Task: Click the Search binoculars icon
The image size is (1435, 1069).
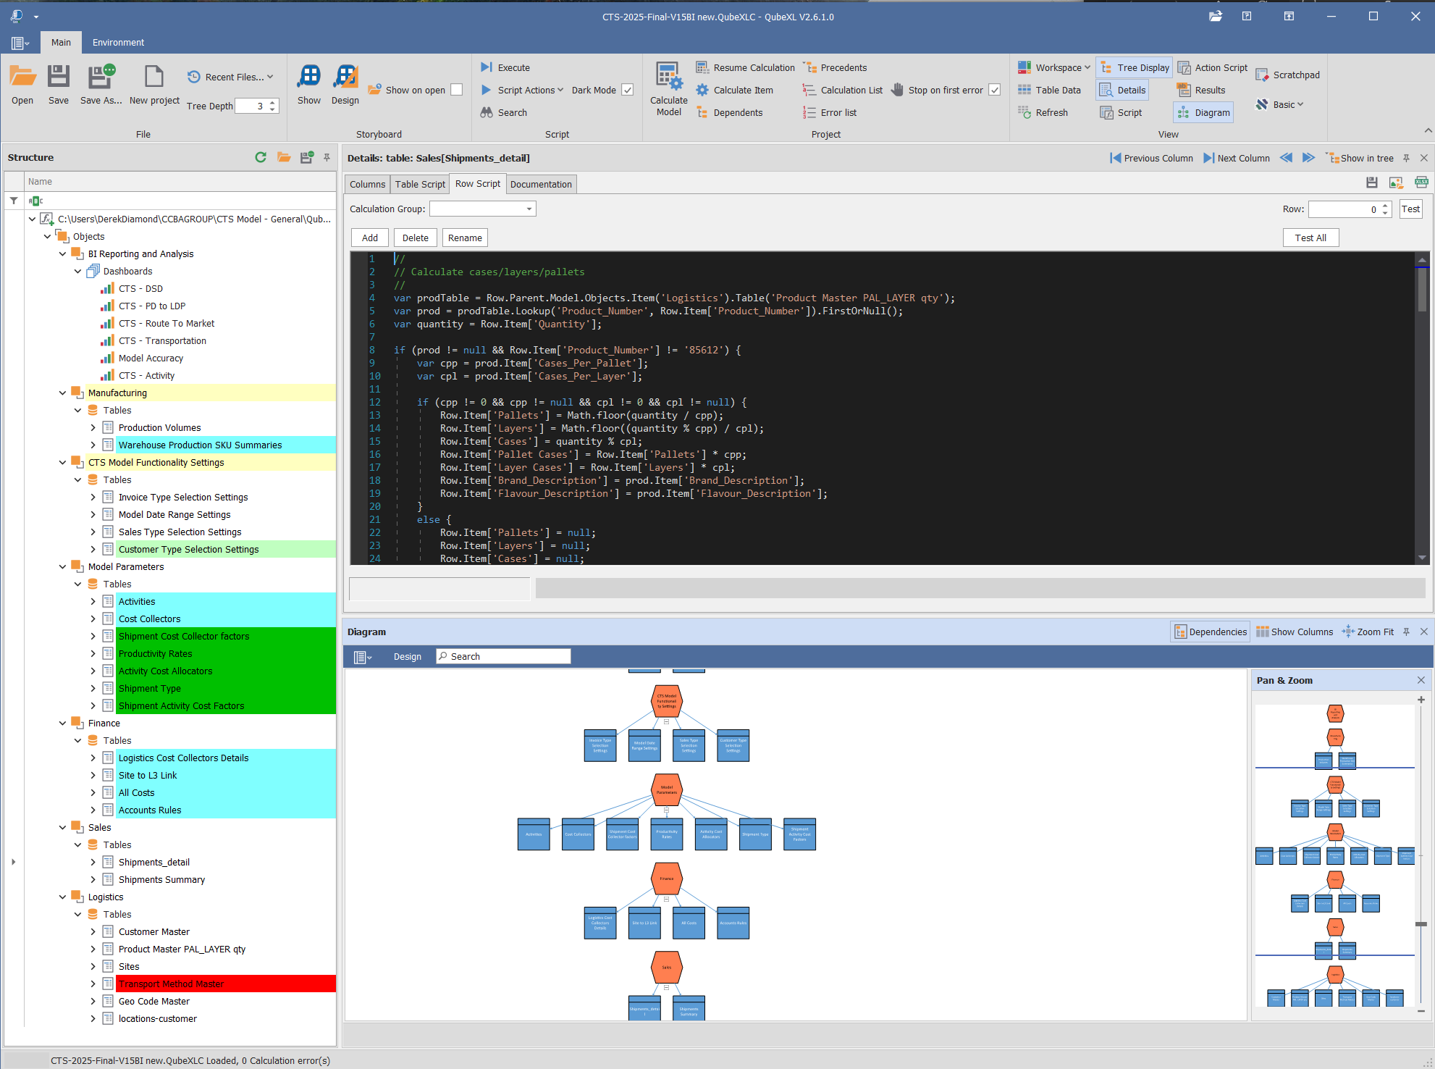Action: click(487, 112)
